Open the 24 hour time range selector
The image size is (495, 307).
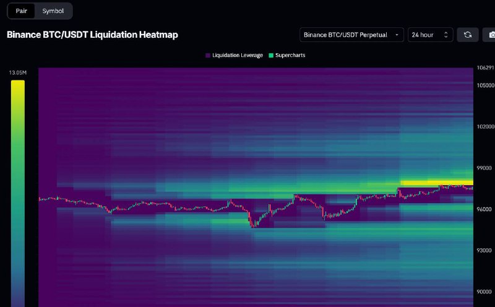pos(431,35)
